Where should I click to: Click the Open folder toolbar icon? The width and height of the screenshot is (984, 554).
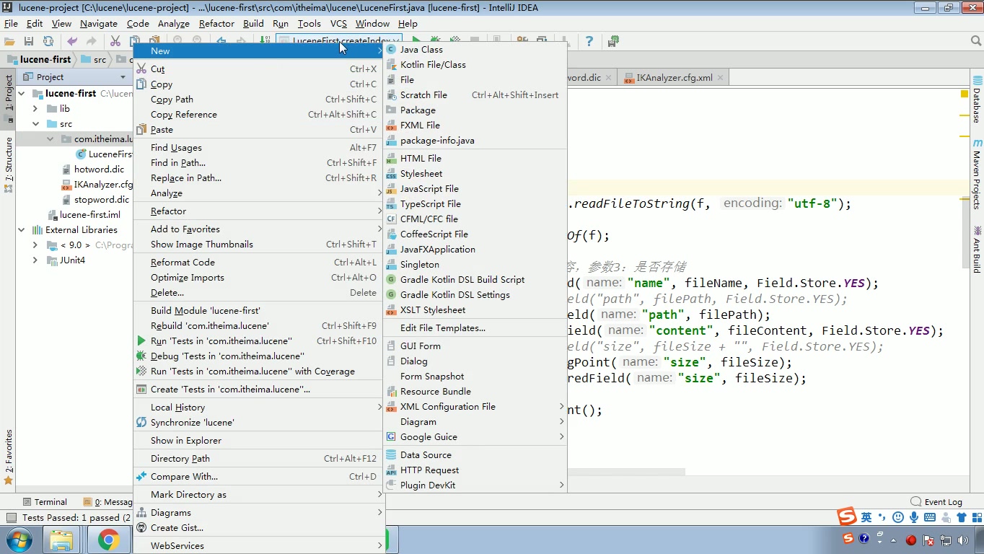pyautogui.click(x=10, y=42)
